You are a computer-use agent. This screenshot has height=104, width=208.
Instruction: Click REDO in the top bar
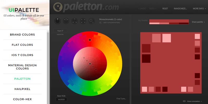(x=153, y=9)
